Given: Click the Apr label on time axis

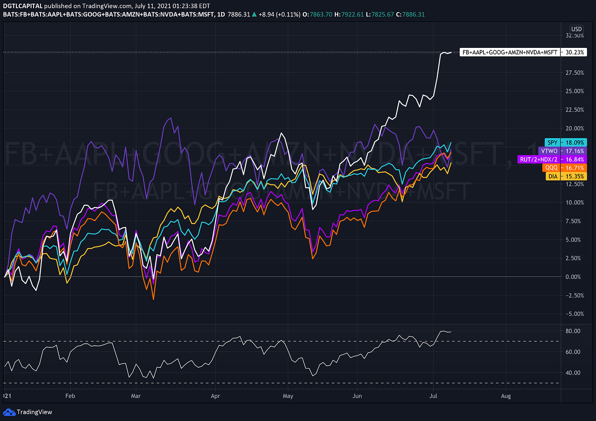Looking at the screenshot, I should tap(215, 396).
